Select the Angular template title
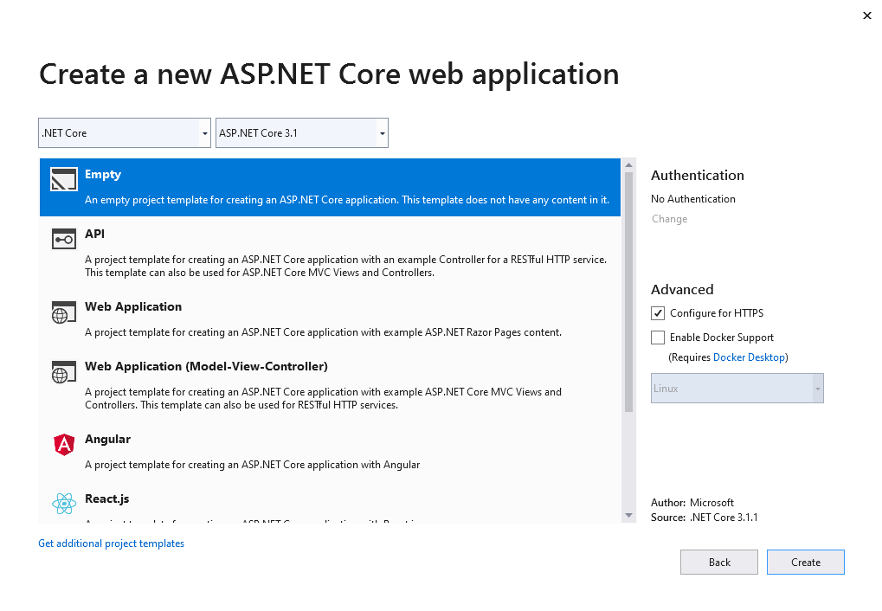 click(107, 440)
